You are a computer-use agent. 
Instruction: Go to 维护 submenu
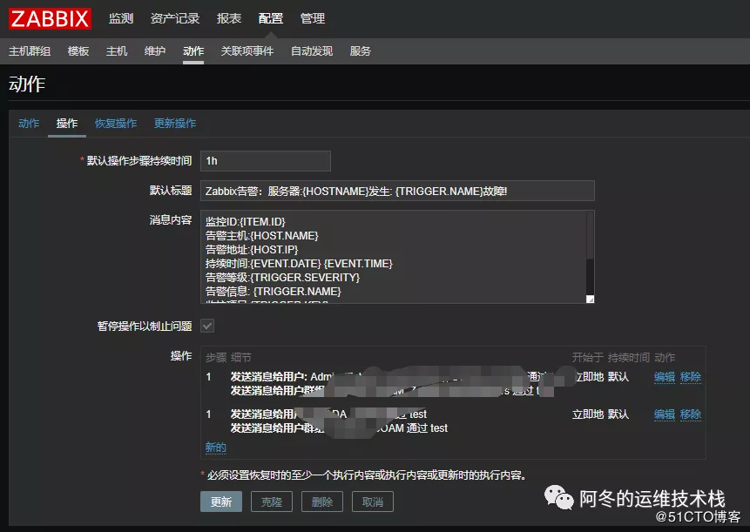pos(155,51)
